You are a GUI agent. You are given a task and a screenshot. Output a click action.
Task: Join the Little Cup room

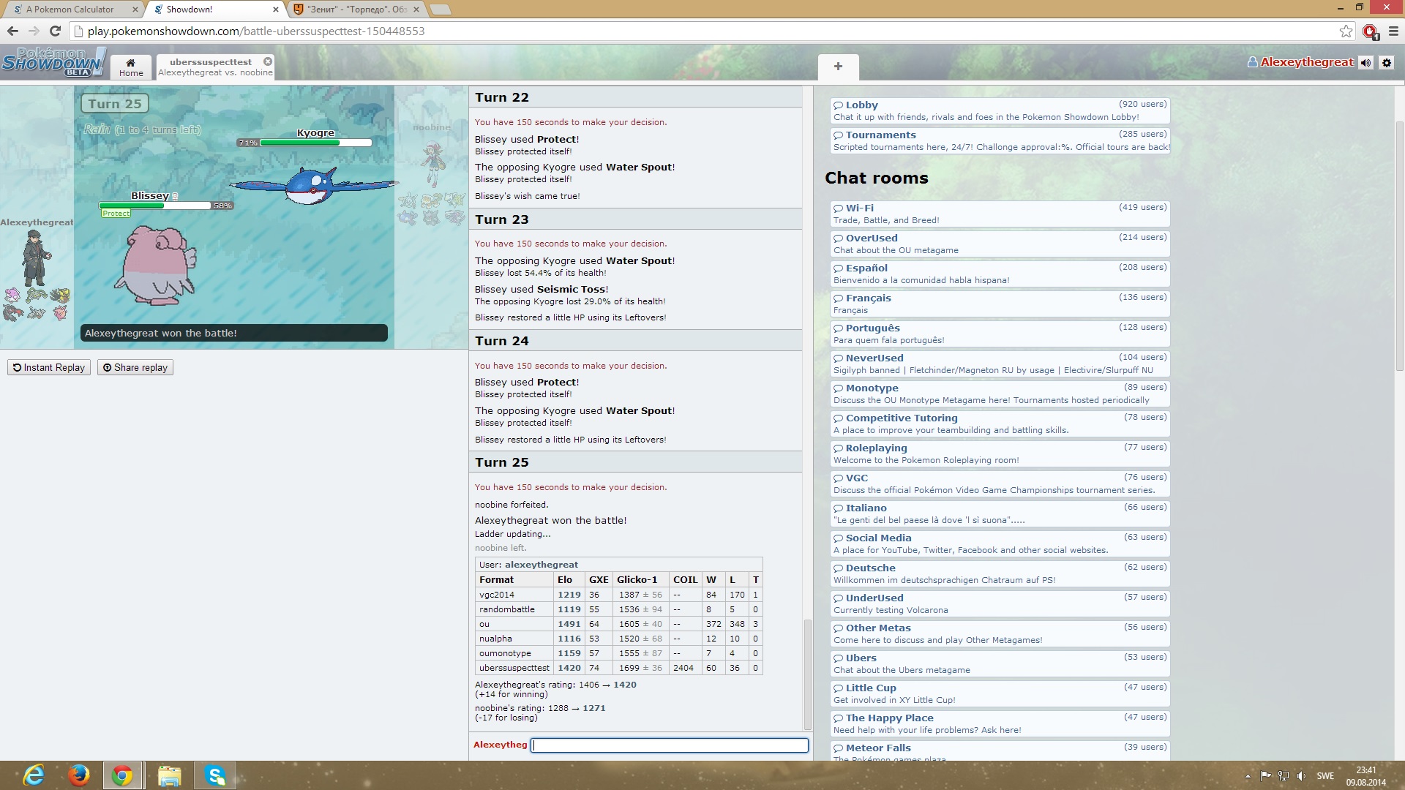tap(1000, 693)
